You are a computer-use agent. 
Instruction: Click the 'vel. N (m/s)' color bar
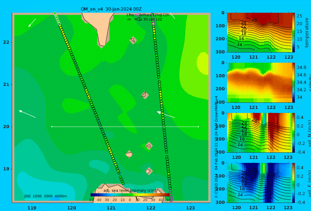[294, 132]
